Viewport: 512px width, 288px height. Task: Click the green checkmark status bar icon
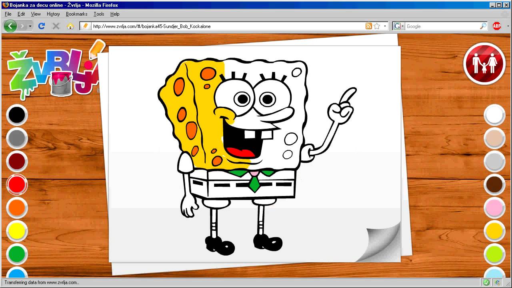[x=486, y=282]
